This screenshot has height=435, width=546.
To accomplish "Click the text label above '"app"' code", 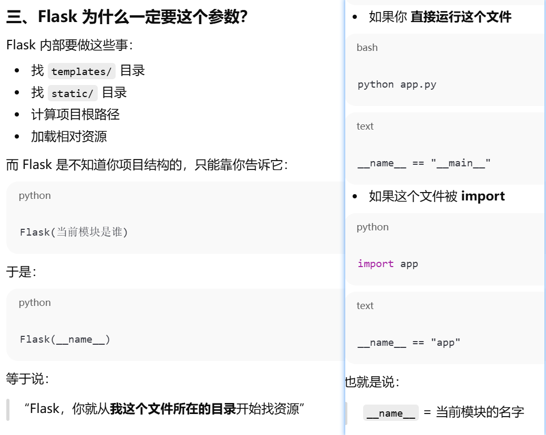I will pos(365,305).
